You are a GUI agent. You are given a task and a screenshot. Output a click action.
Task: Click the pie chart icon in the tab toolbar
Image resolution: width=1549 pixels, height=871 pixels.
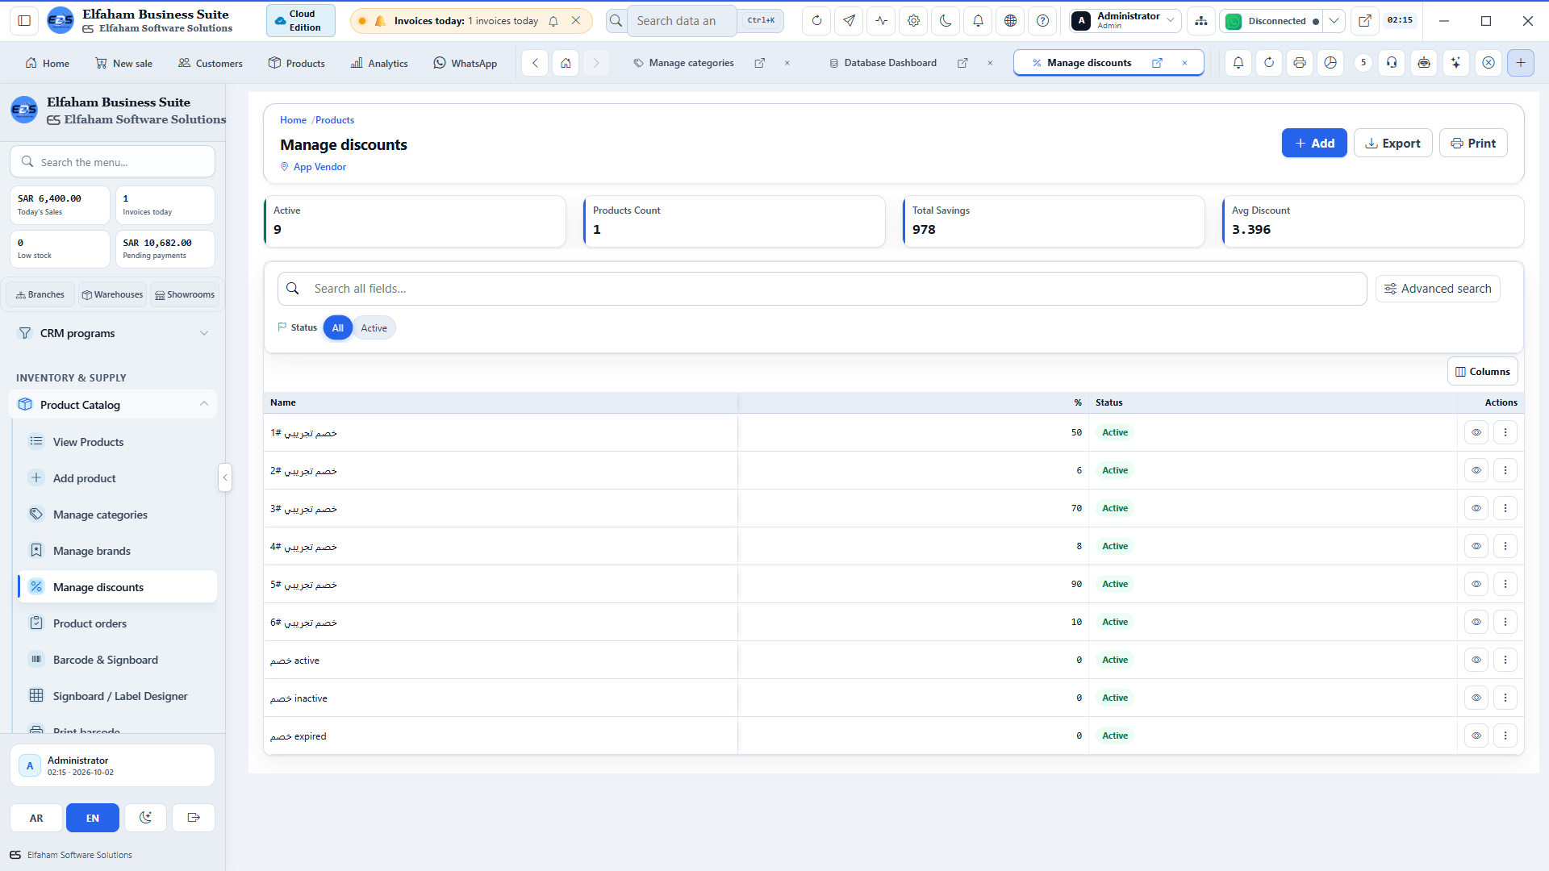pyautogui.click(x=1330, y=63)
